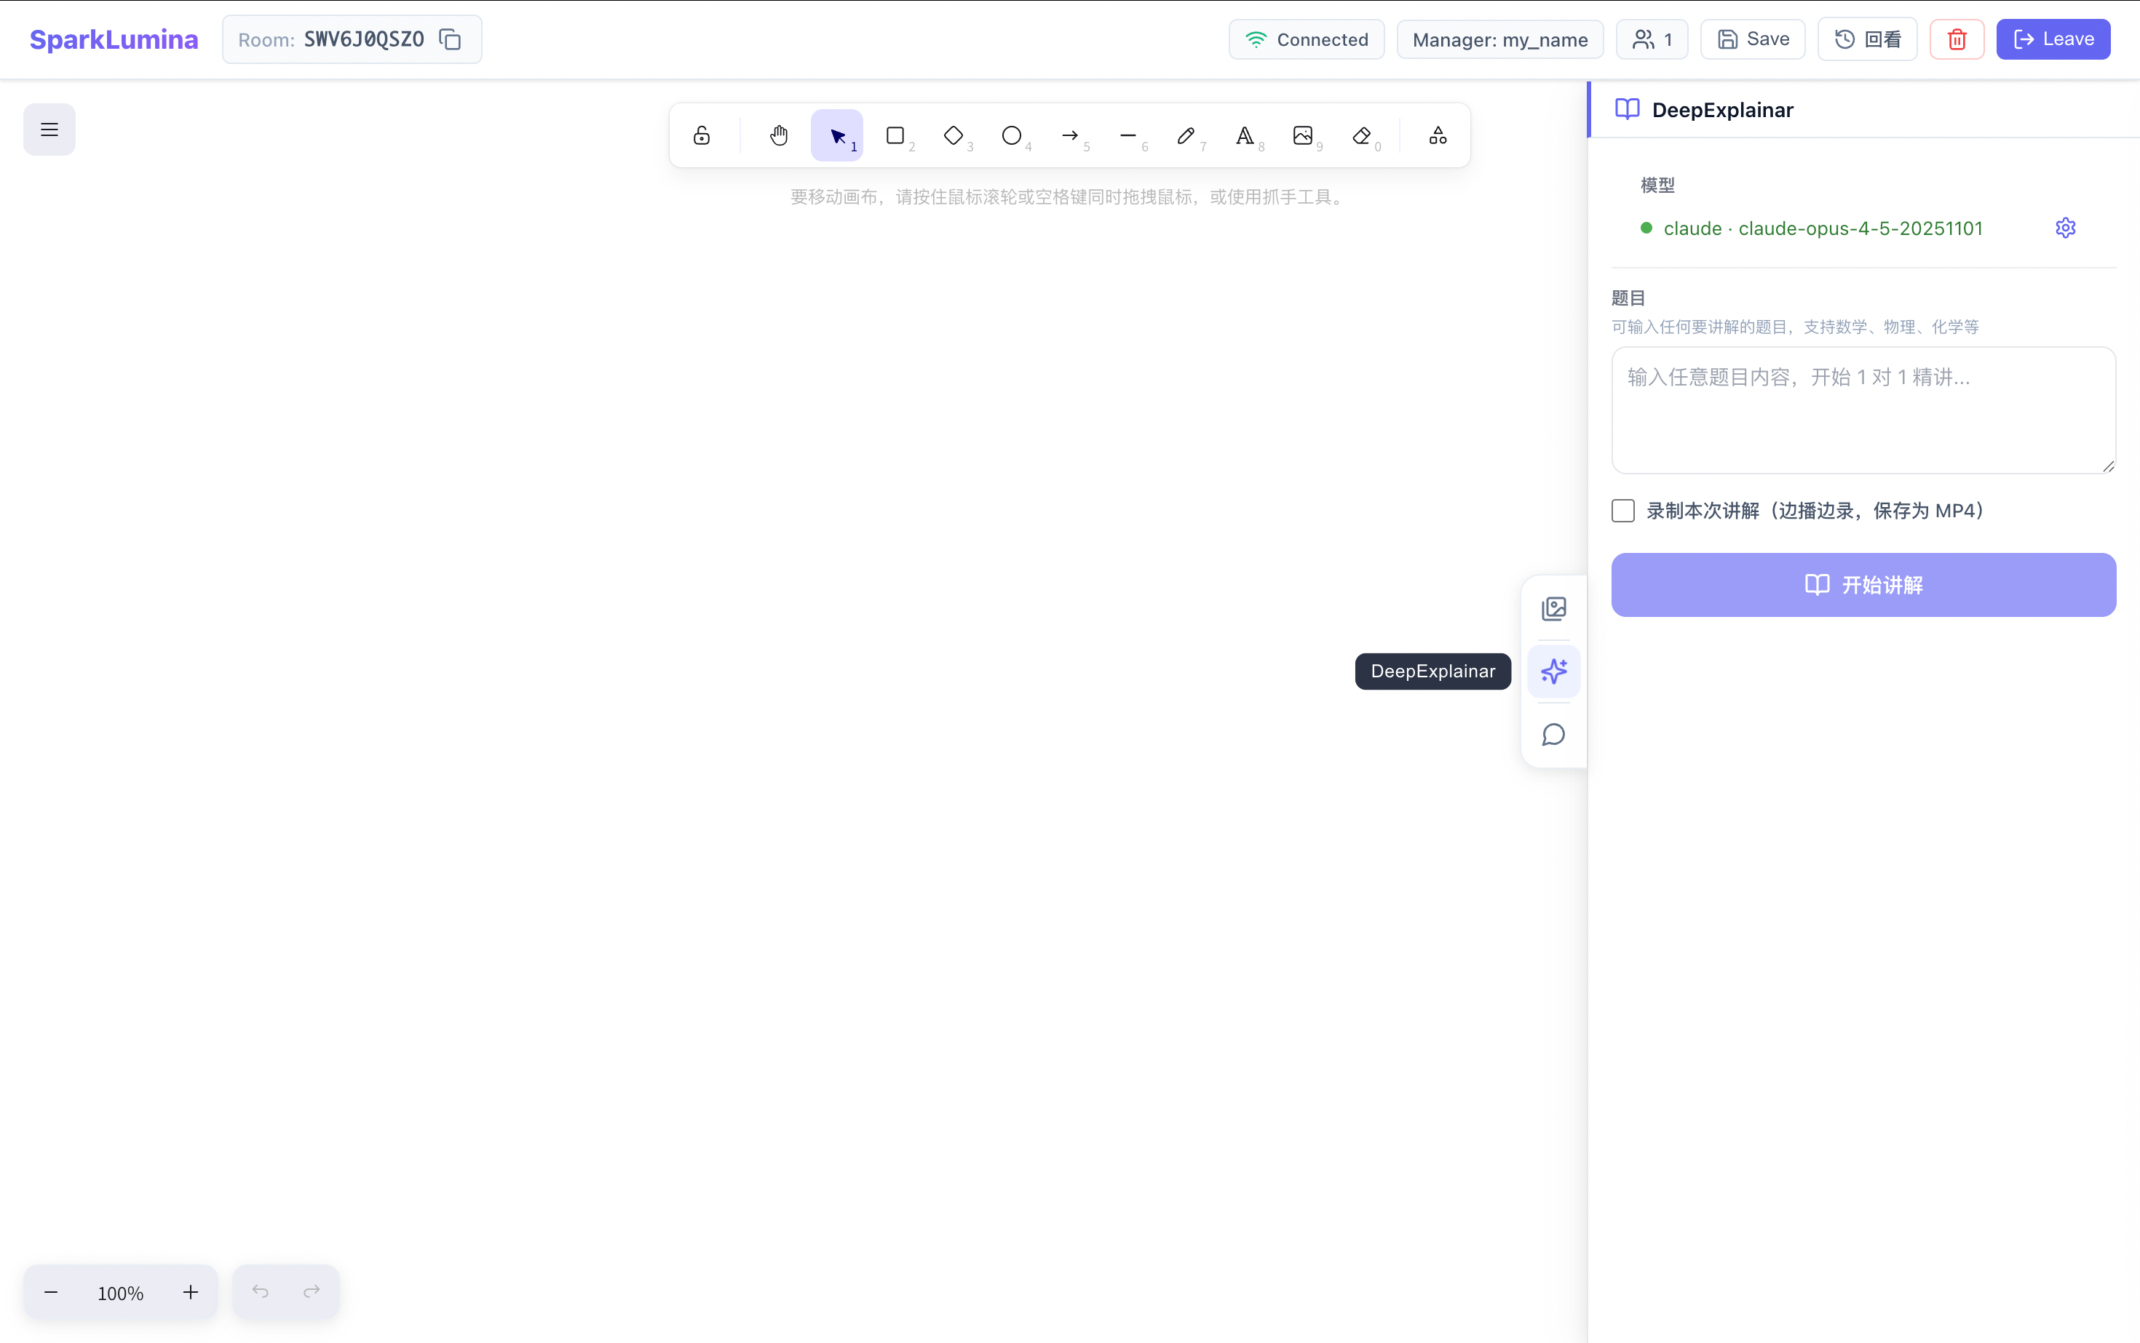
Task: Select the text tool
Action: [1245, 135]
